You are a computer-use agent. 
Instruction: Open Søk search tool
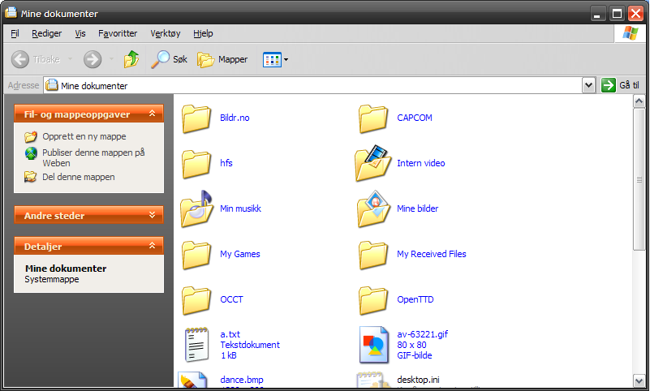pos(169,59)
